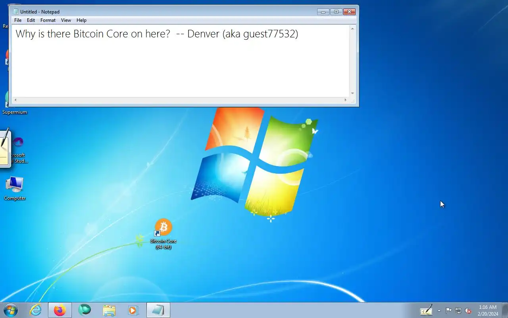Click inside the Notepad text area
The width and height of the screenshot is (508, 318).
[x=181, y=61]
